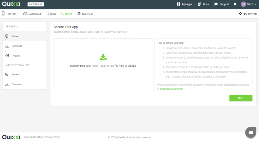Open the Supervise tab
The image size is (259, 141).
coord(85,14)
